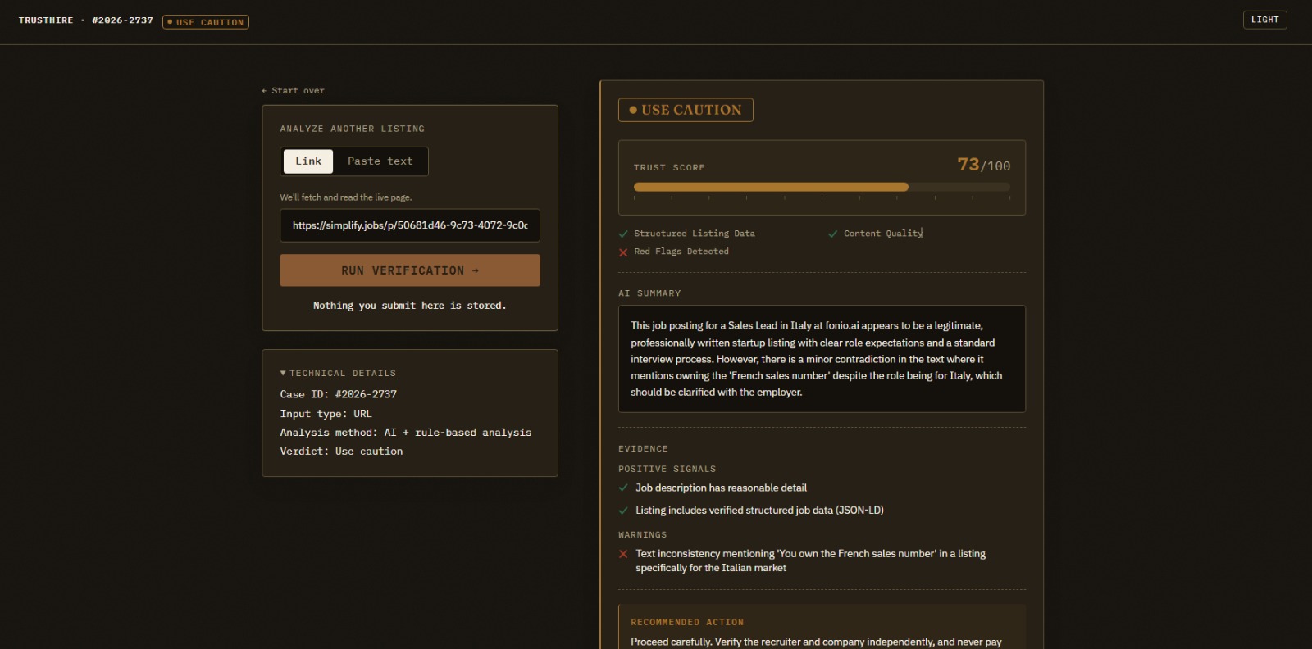Screen dimensions: 1312x649
Task: Click the checkmark icon beside Content Quality
Action: pos(833,234)
